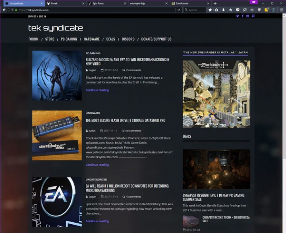Click the UNCATEGORIZED category label

point(96,179)
